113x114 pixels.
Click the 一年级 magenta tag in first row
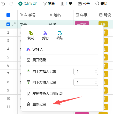click(x=82, y=23)
